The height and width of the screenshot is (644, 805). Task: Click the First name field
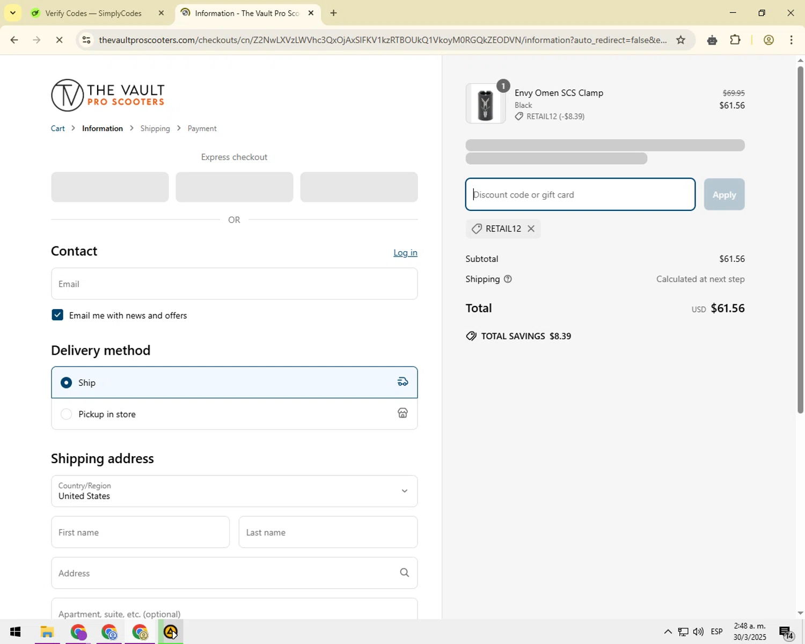(x=141, y=532)
